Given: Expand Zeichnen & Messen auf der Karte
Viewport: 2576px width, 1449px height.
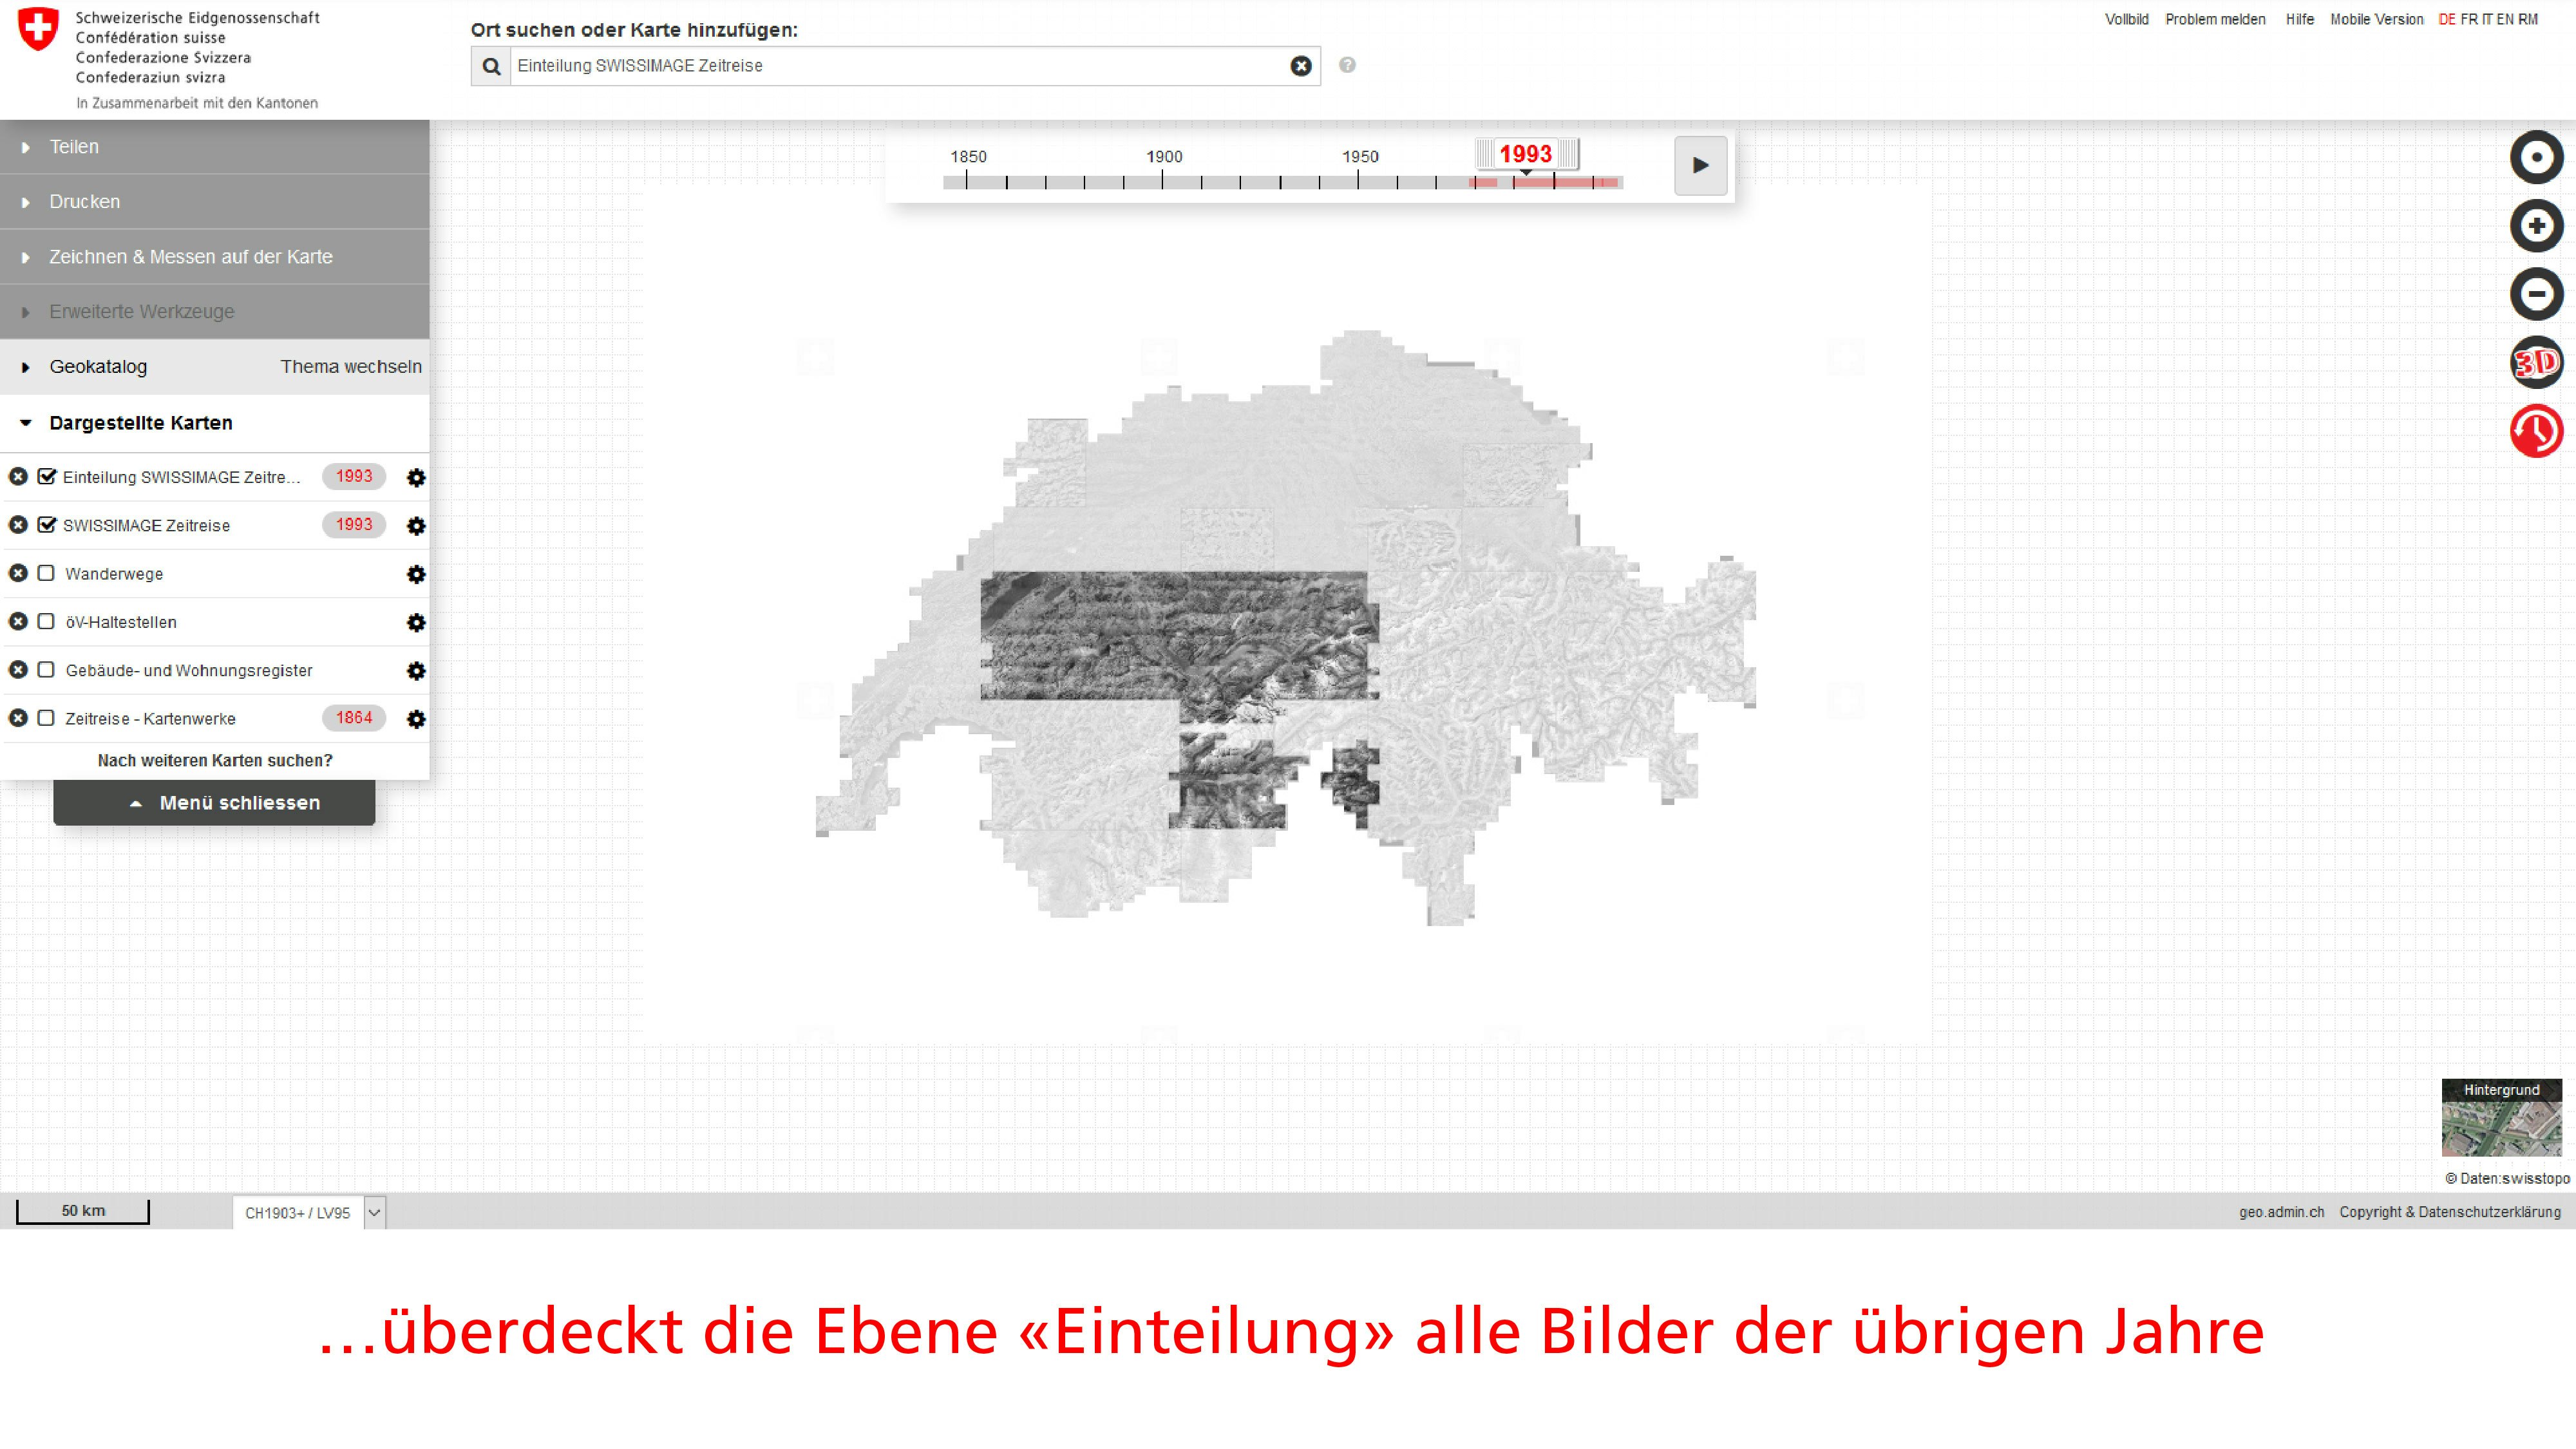Looking at the screenshot, I should tap(190, 257).
